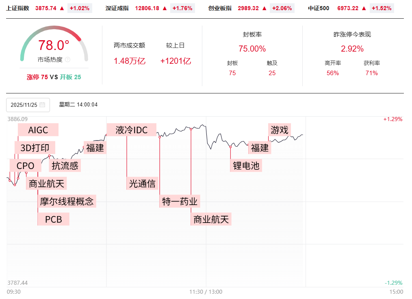This screenshot has width=412, height=299.
Task: Click the 市场热度 78.0° gauge arc
Action: [x=54, y=31]
